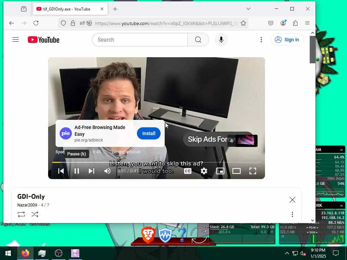Open the Firefox application hamburger menu
The image size is (347, 260).
click(x=307, y=23)
